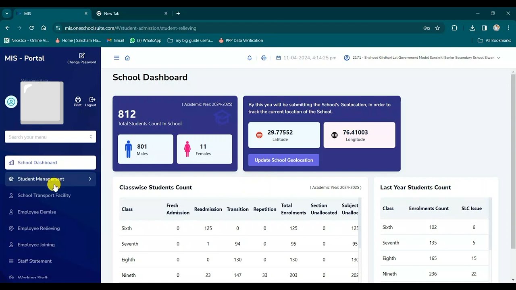Click the Males count card 801
This screenshot has height=290, width=516.
tap(146, 149)
